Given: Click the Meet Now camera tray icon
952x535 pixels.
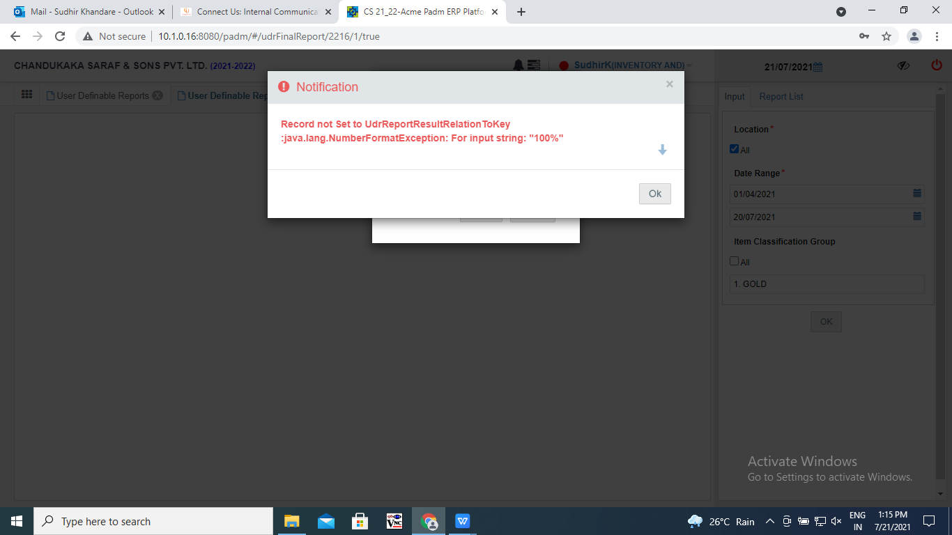Looking at the screenshot, I should [787, 521].
